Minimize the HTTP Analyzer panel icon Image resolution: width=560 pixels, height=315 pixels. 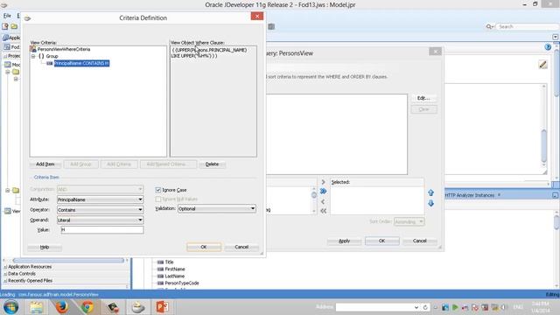click(555, 195)
